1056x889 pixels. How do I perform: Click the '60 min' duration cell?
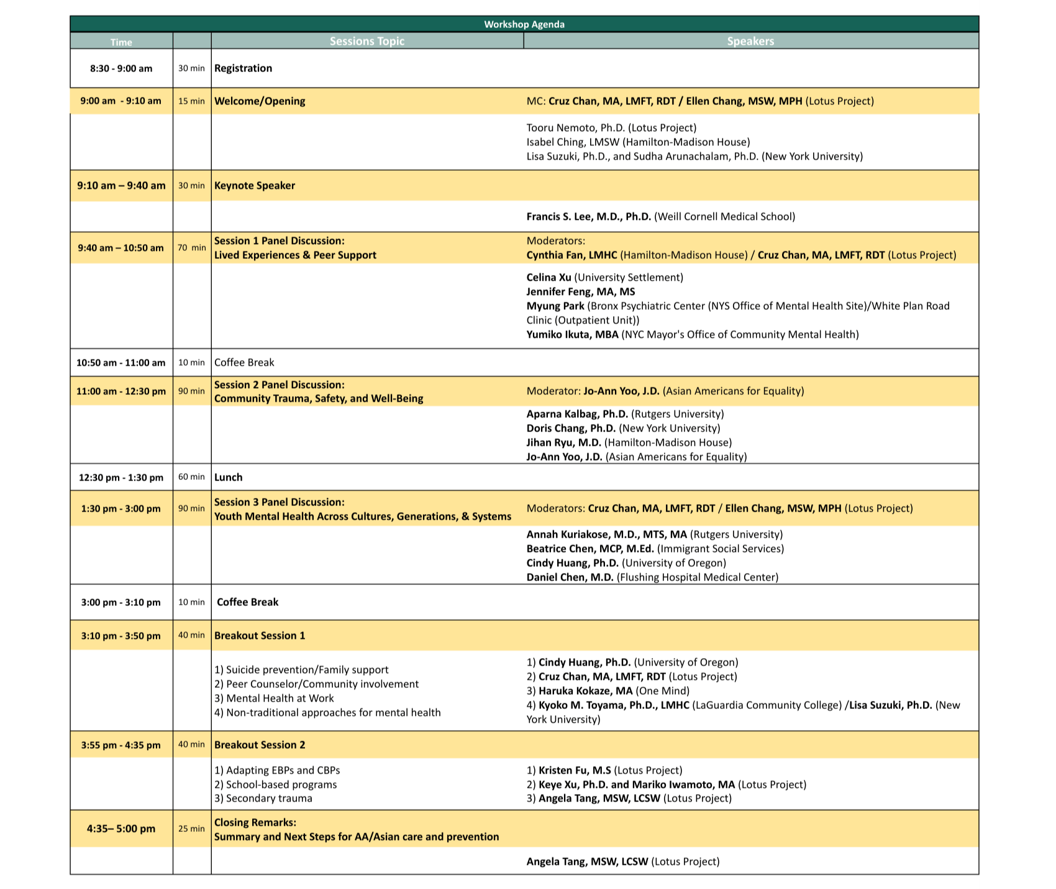point(192,477)
